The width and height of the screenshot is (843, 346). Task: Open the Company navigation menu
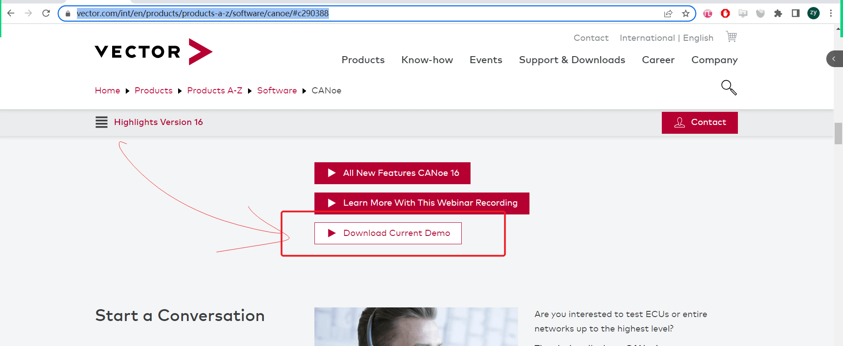[x=714, y=60]
